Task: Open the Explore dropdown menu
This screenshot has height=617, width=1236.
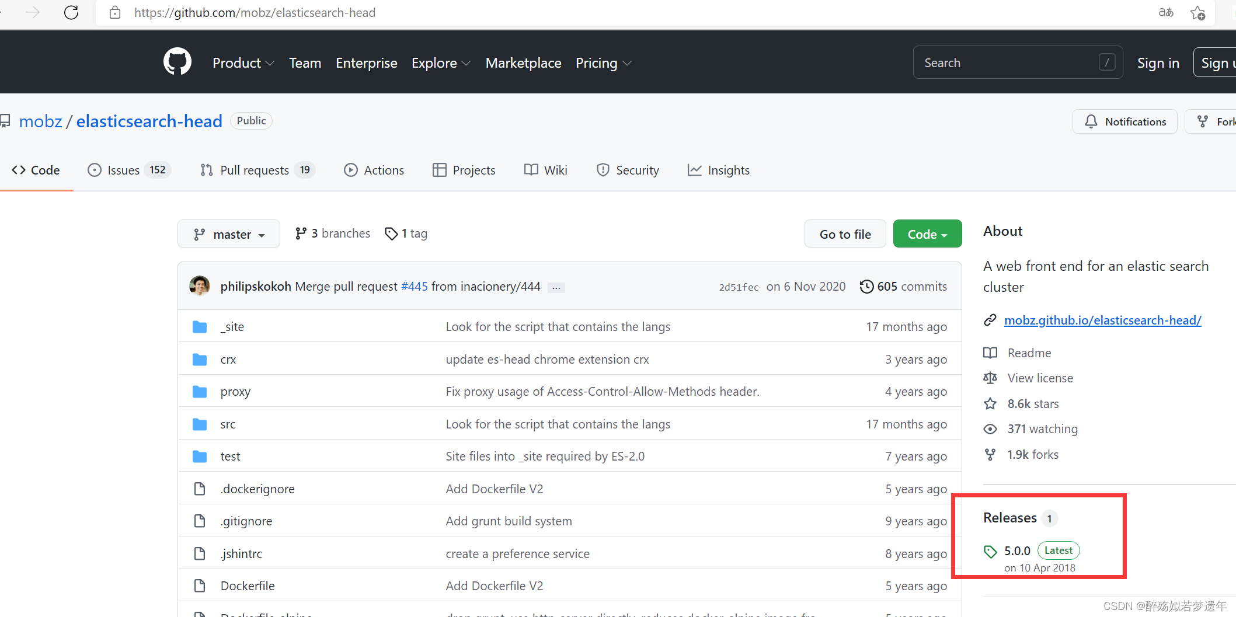Action: (441, 63)
